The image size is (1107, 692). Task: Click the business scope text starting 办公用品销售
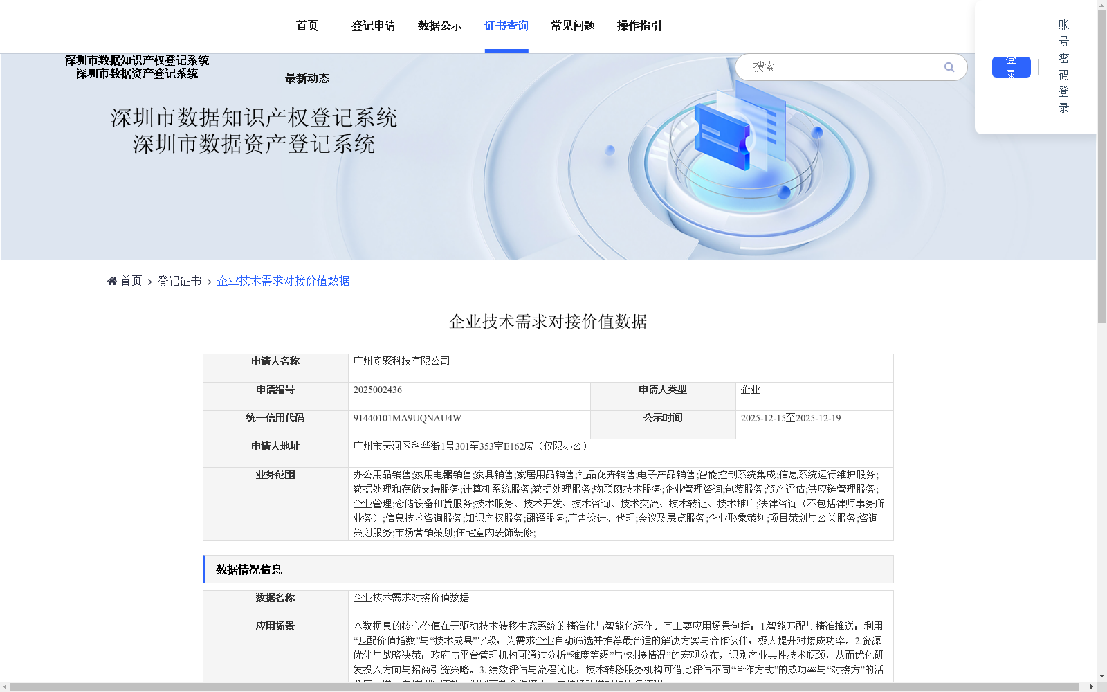[x=619, y=504]
